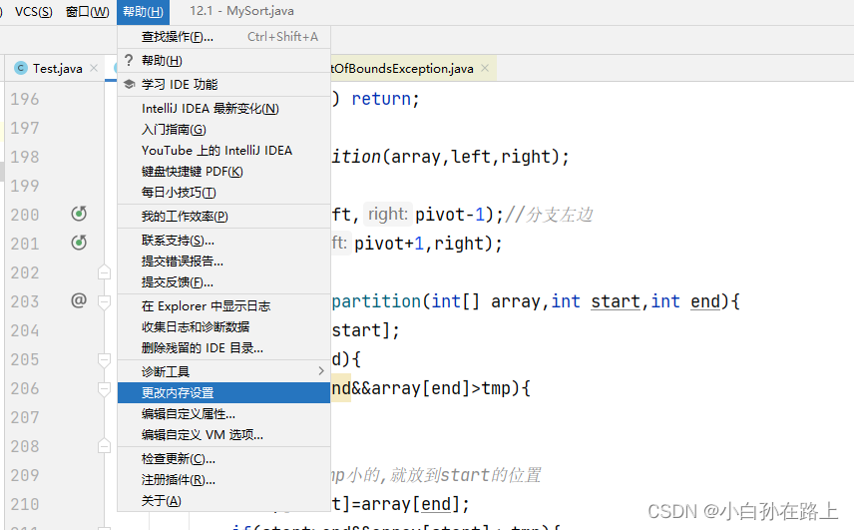The width and height of the screenshot is (854, 530).
Task: Open 关于(A) dialog
Action: [223, 501]
